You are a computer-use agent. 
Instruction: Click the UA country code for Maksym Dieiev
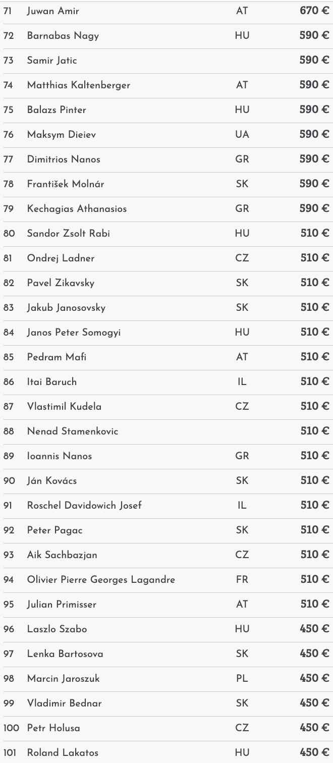(x=242, y=135)
